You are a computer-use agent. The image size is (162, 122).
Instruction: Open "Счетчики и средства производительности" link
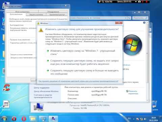click(43, 96)
